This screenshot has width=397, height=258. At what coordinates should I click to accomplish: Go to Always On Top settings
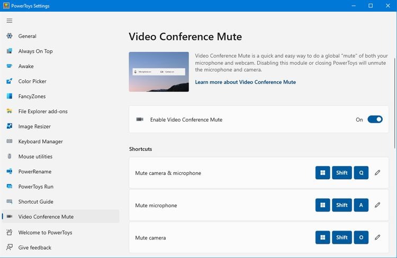(61, 51)
